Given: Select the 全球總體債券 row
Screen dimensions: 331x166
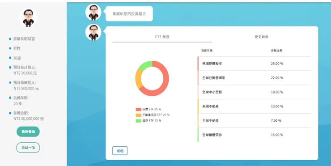Looking at the screenshot, I should 255,135.
